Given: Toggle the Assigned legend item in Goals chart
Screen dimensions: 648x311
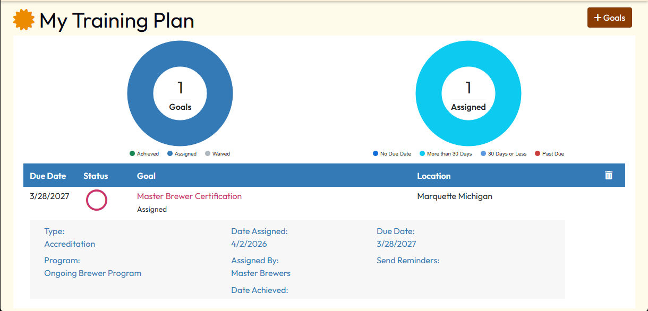Looking at the screenshot, I should [182, 154].
